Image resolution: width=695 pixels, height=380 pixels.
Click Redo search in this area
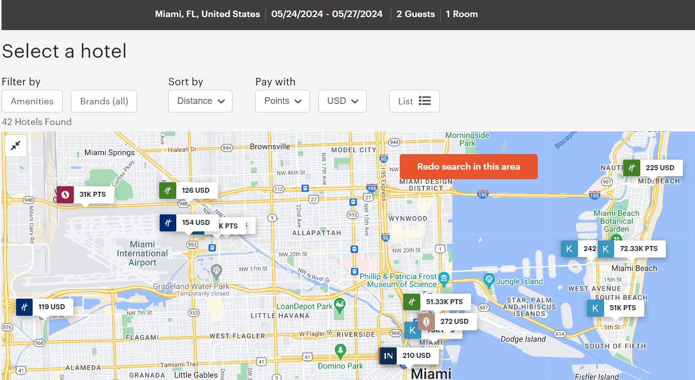pyautogui.click(x=468, y=167)
